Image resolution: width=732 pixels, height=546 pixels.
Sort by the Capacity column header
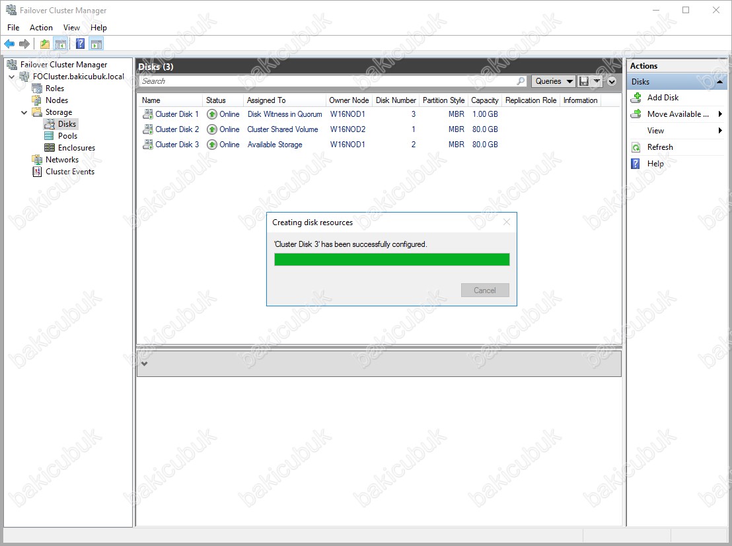[x=484, y=100]
